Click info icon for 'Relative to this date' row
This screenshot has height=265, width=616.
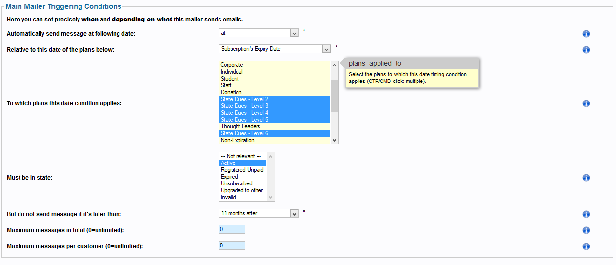pyautogui.click(x=586, y=50)
